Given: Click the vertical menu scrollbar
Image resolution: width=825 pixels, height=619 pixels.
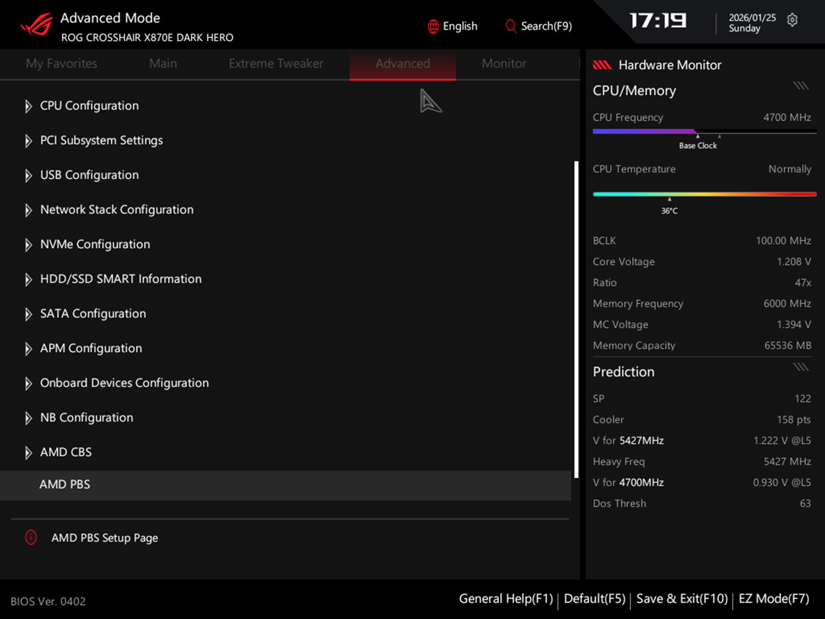Looking at the screenshot, I should 576,319.
